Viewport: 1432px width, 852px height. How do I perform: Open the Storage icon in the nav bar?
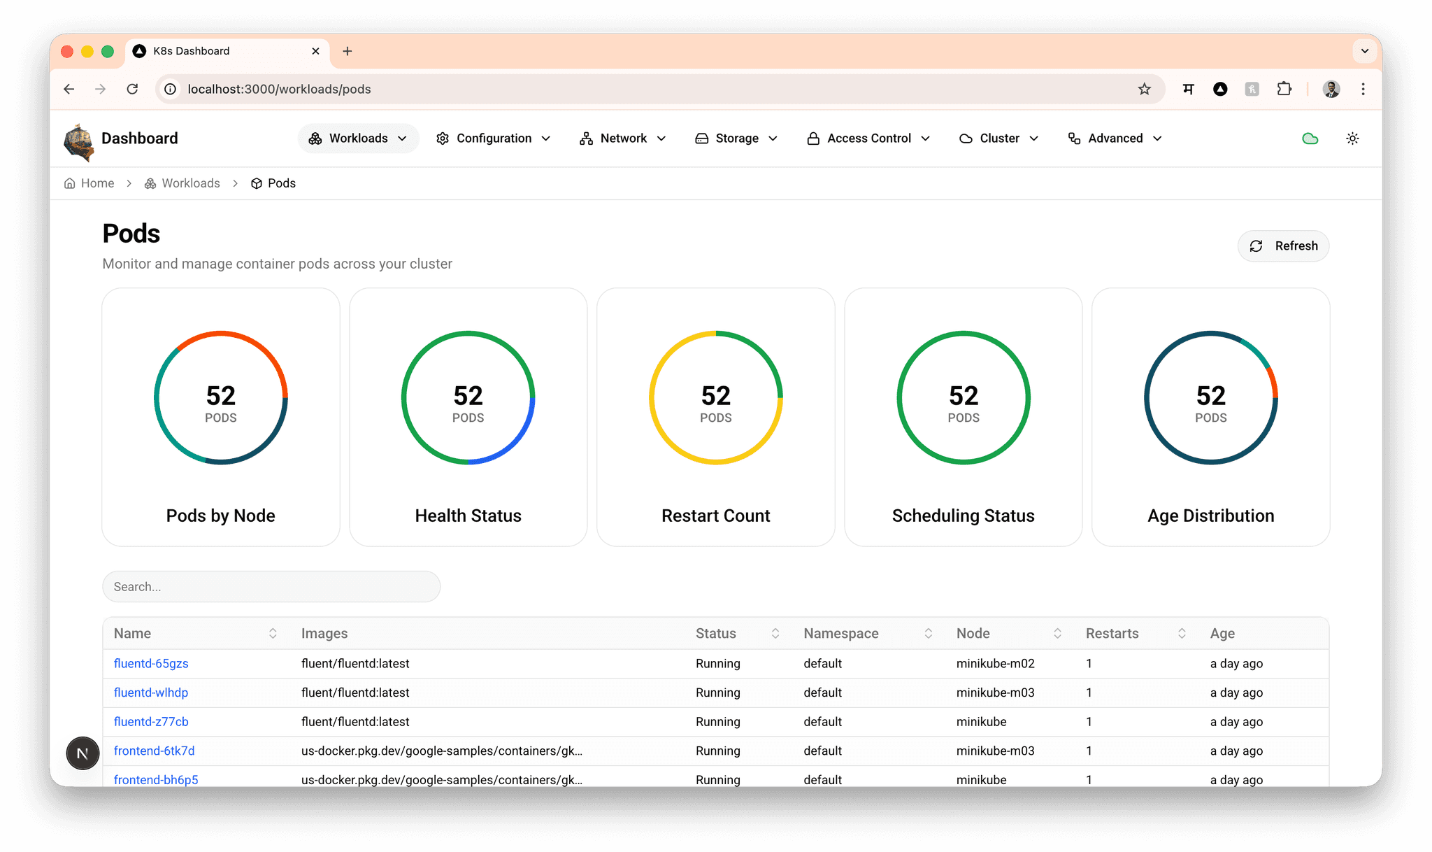(x=701, y=139)
